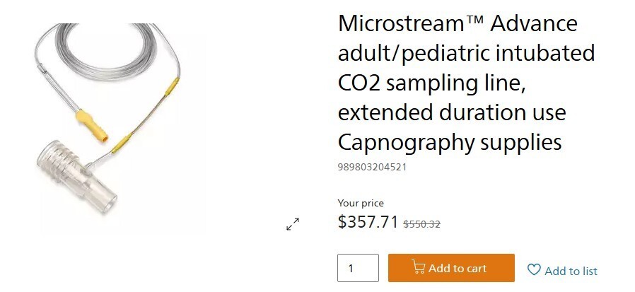This screenshot has height=292, width=635.
Task: Click the "Microstream™ Advance" title line
Action: [x=458, y=23]
